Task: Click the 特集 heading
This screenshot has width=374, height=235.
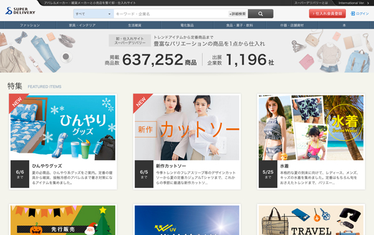Action: pyautogui.click(x=15, y=86)
